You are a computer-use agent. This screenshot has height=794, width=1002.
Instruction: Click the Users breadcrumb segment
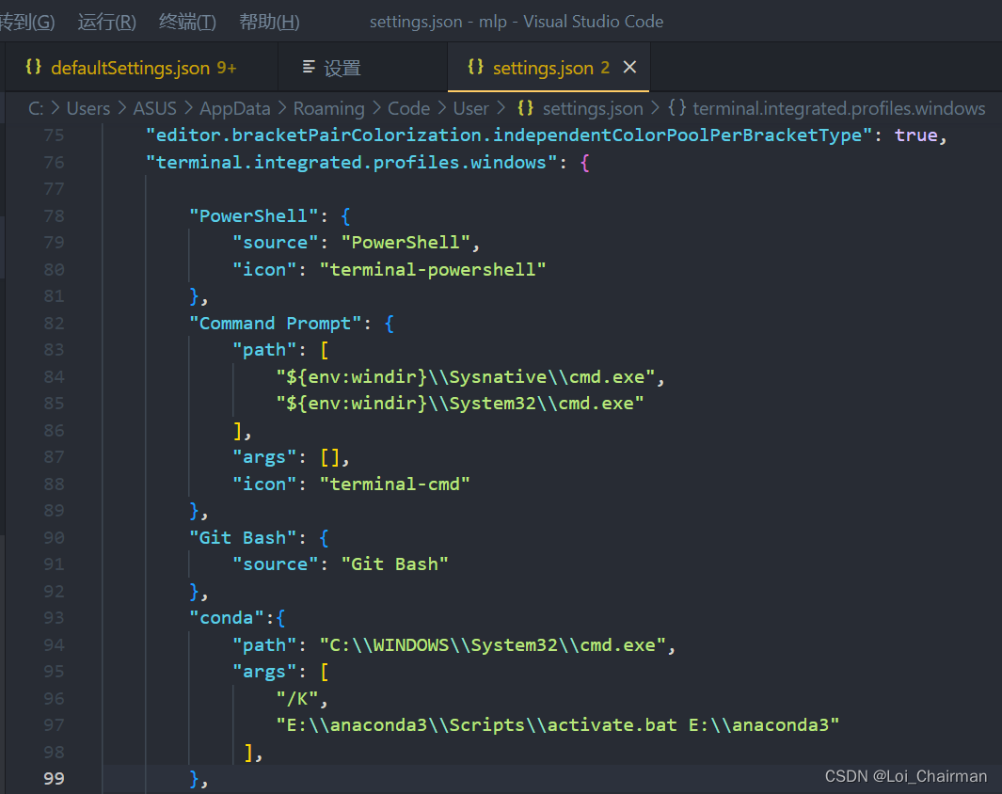tap(88, 108)
